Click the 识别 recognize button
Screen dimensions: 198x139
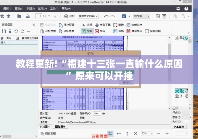pyautogui.click(x=69, y=16)
